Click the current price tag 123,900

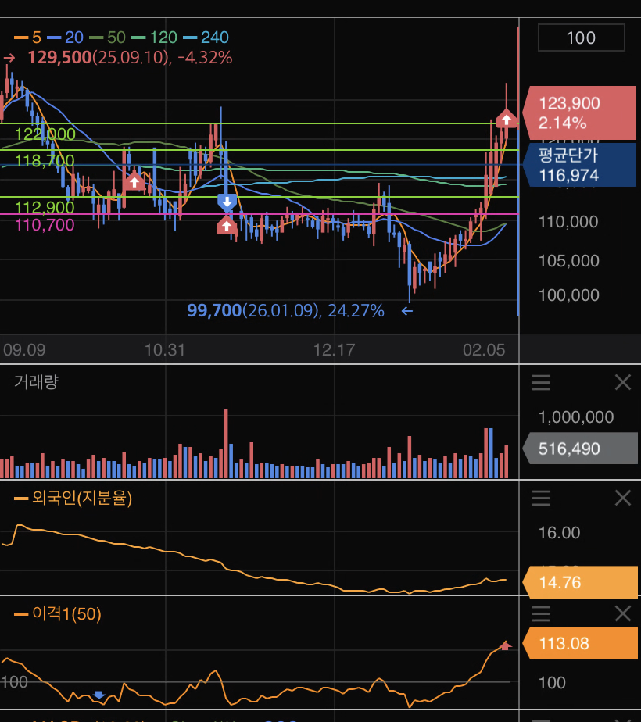[578, 113]
